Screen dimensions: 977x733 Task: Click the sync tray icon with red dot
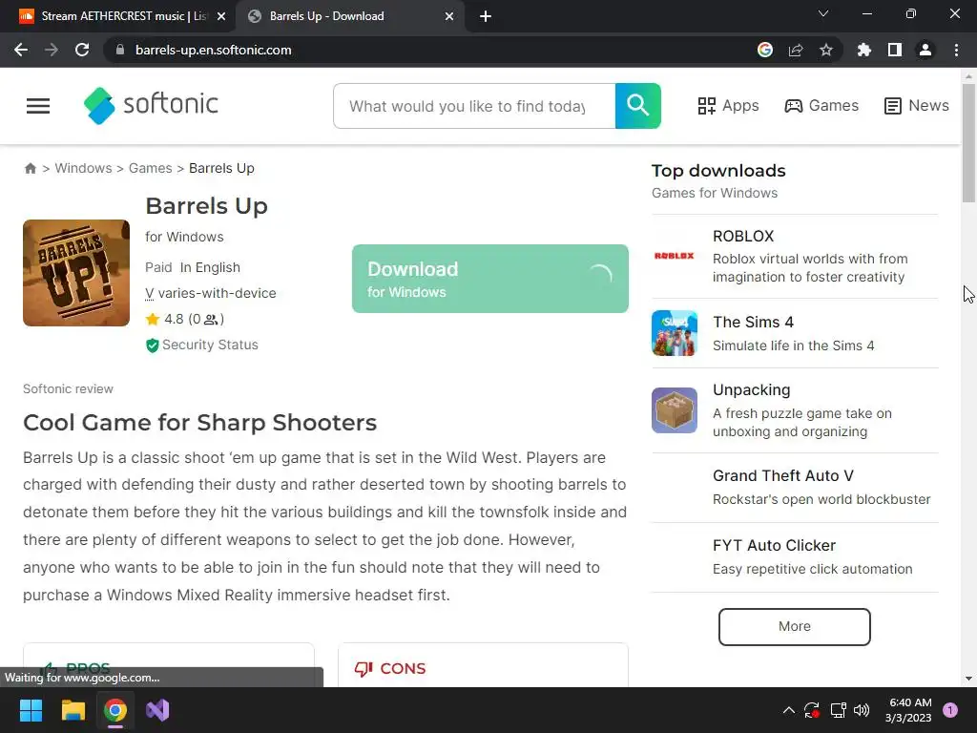pyautogui.click(x=812, y=710)
